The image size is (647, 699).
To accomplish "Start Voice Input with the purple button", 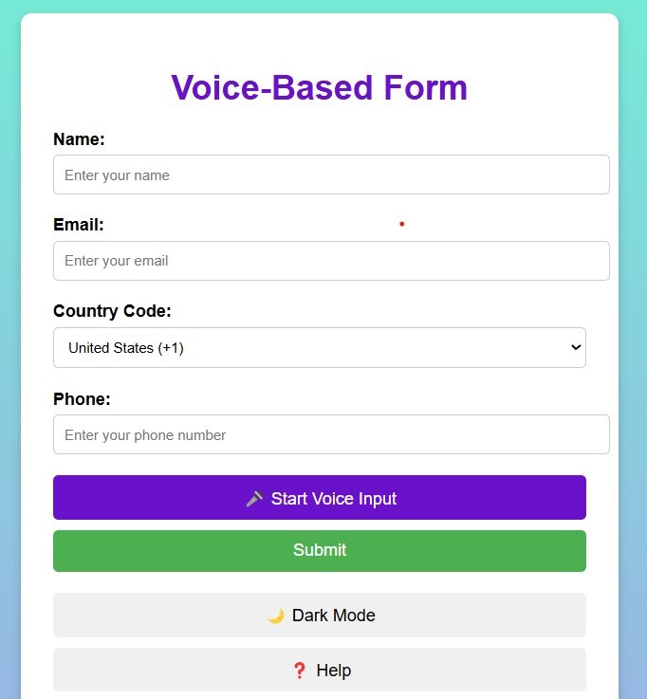I will tap(320, 498).
